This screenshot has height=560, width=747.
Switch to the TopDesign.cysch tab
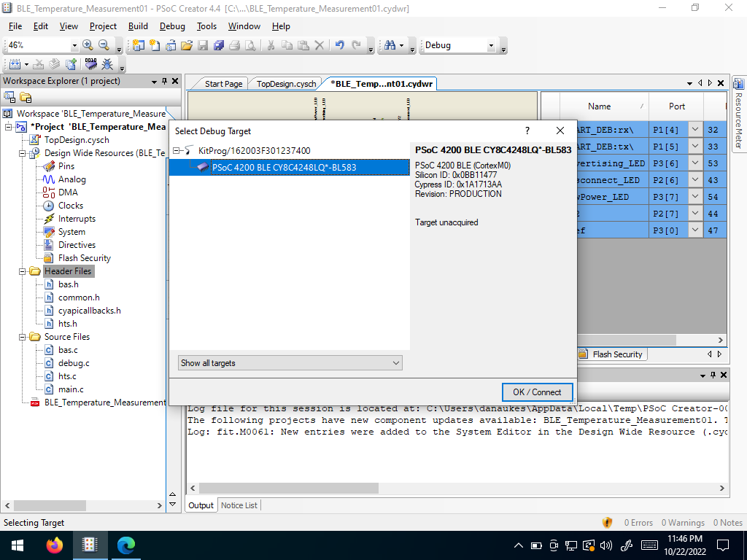click(x=286, y=84)
